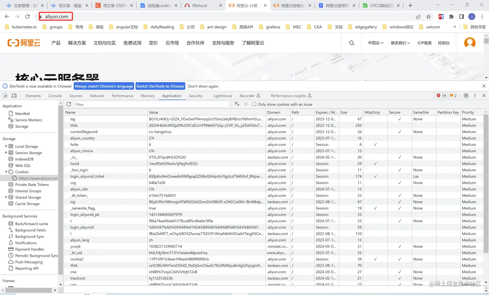Open the red extension icon in toolbar
The image size is (489, 295).
[x=441, y=16]
